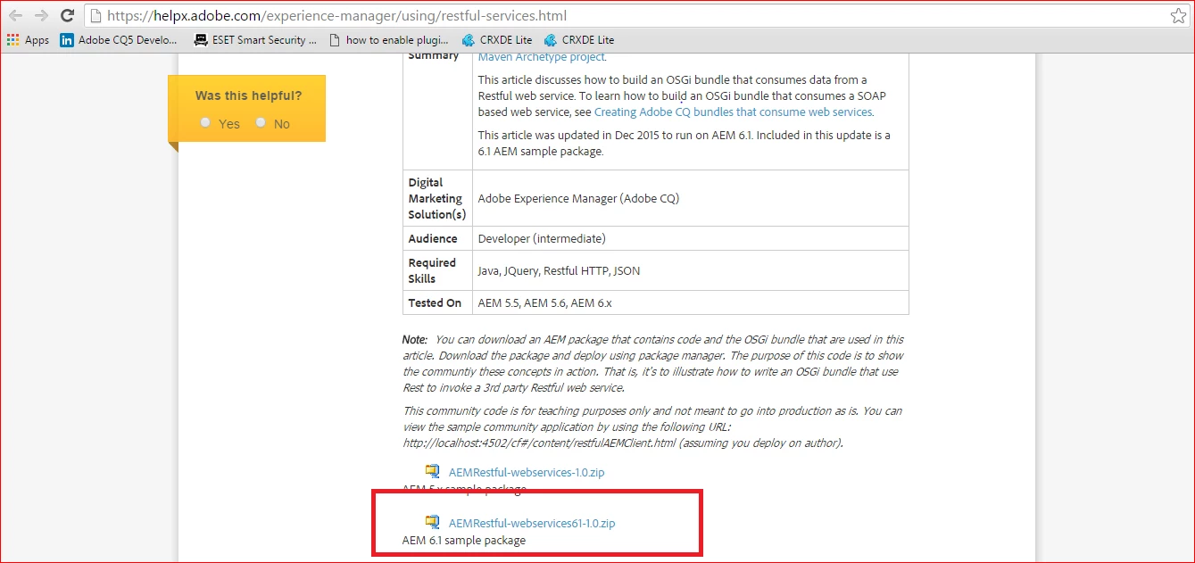
Task: Click the 'AEM 6.1 sample package' caption
Action: [x=464, y=541]
